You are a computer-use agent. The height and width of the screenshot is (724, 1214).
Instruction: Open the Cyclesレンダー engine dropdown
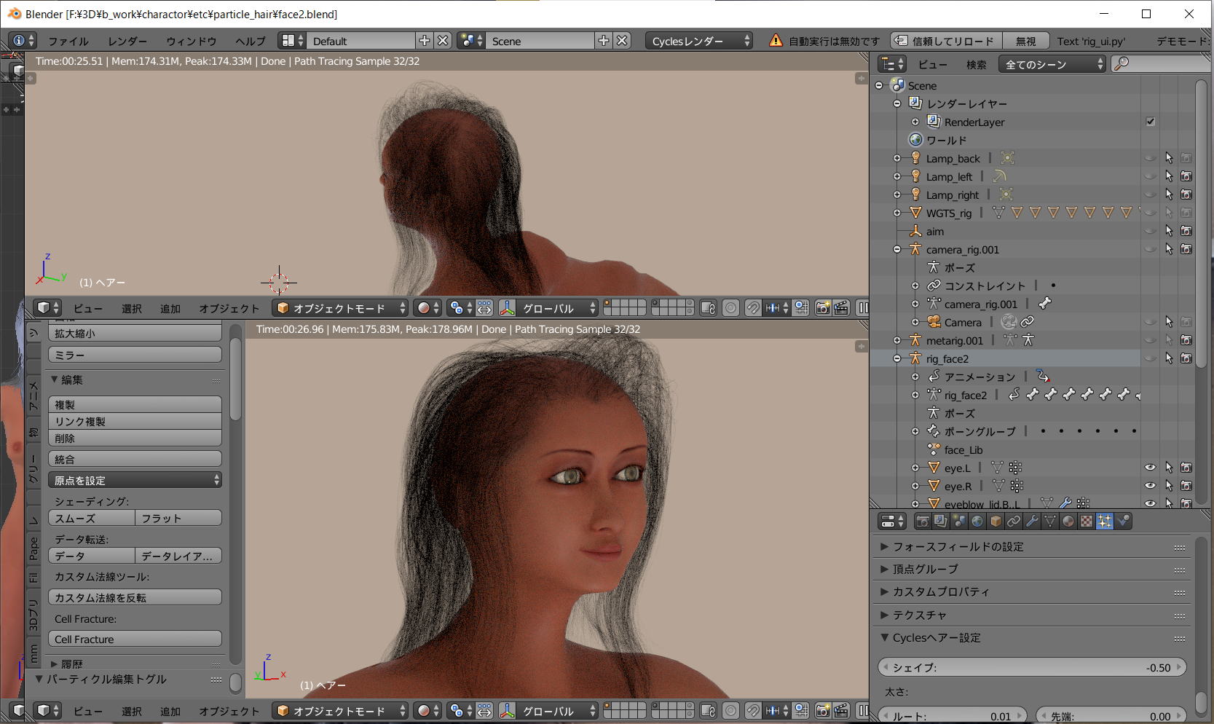point(700,41)
